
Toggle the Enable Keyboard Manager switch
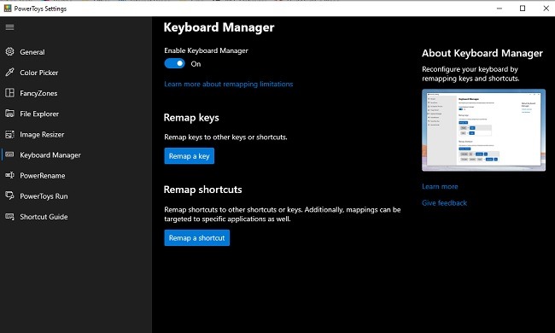coord(174,63)
